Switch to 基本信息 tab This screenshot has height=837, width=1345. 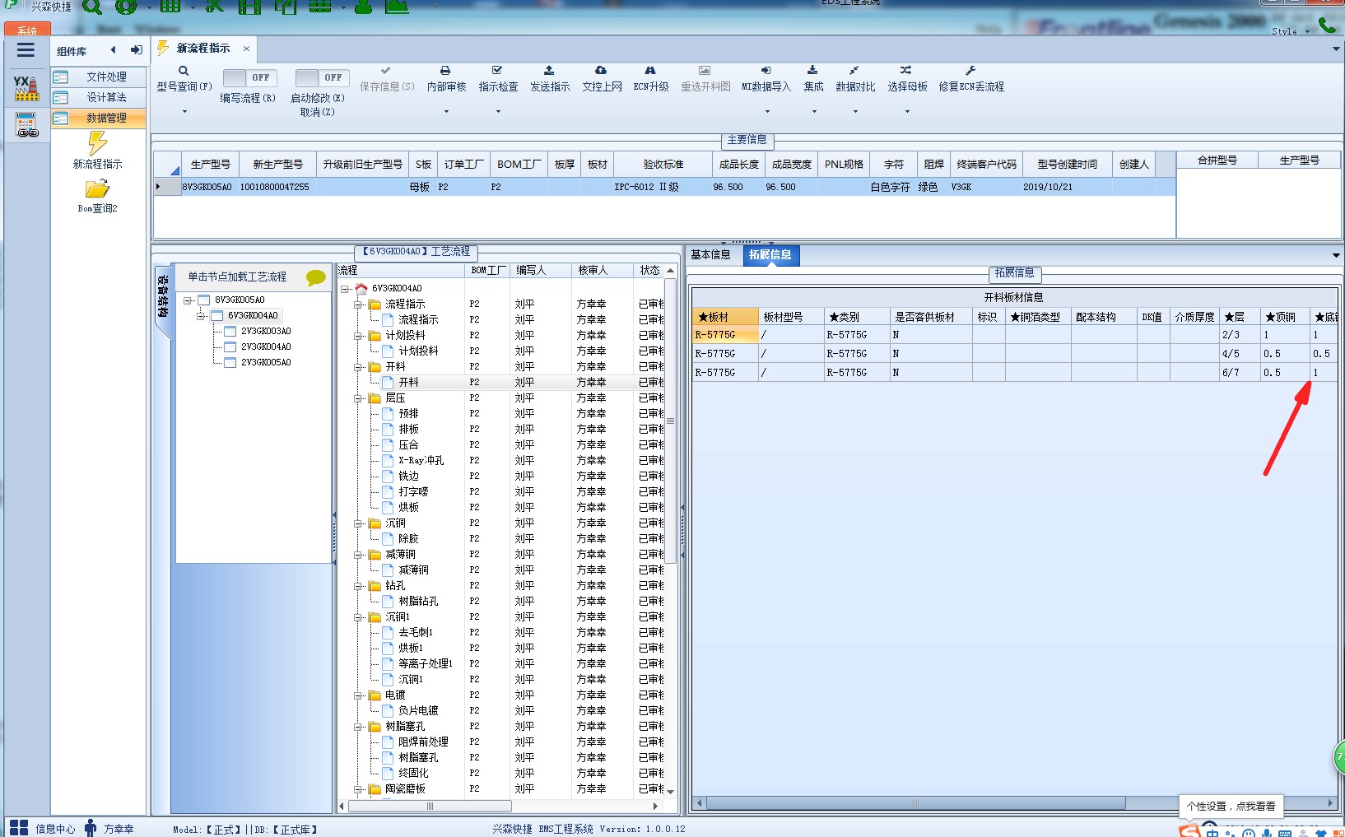coord(710,255)
